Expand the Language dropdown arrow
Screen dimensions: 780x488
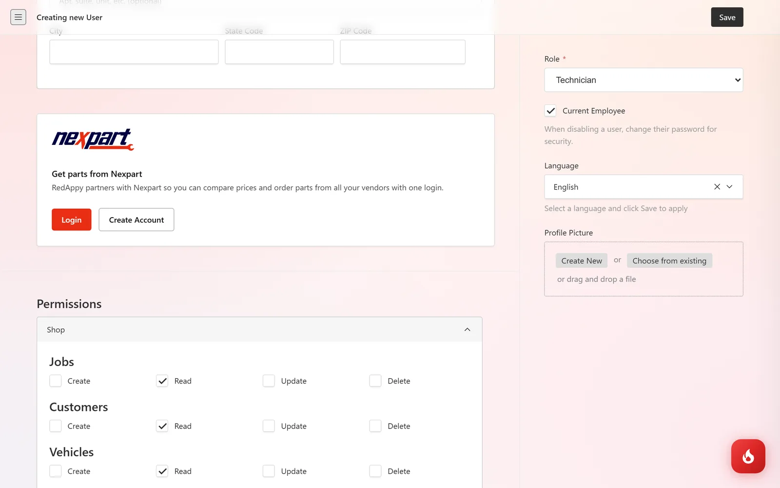point(730,187)
